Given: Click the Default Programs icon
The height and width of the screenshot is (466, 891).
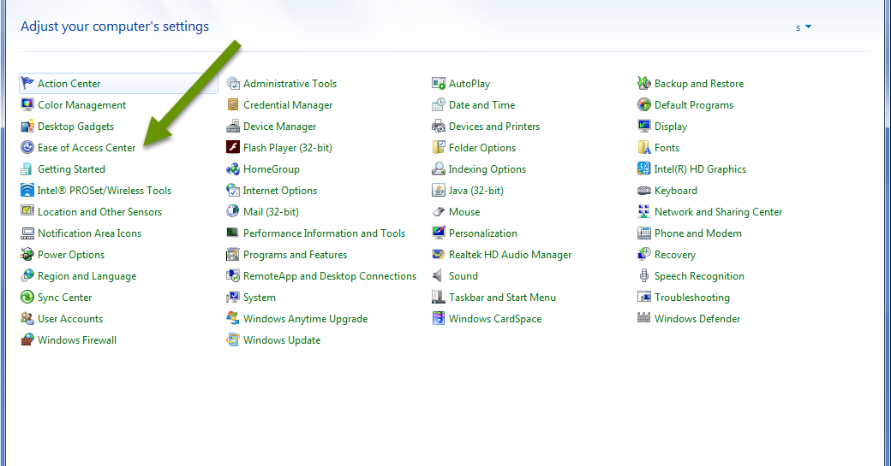Looking at the screenshot, I should click(x=643, y=105).
